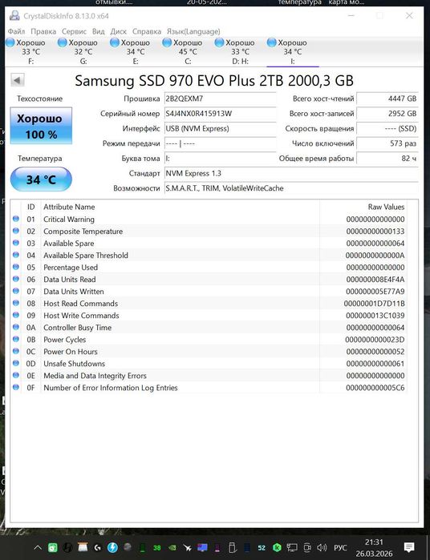
Task: Select drive D: H: status icon
Action: 219,42
